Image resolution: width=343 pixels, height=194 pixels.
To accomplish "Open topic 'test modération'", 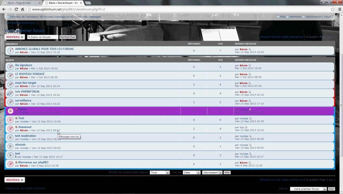I will 25,136.
